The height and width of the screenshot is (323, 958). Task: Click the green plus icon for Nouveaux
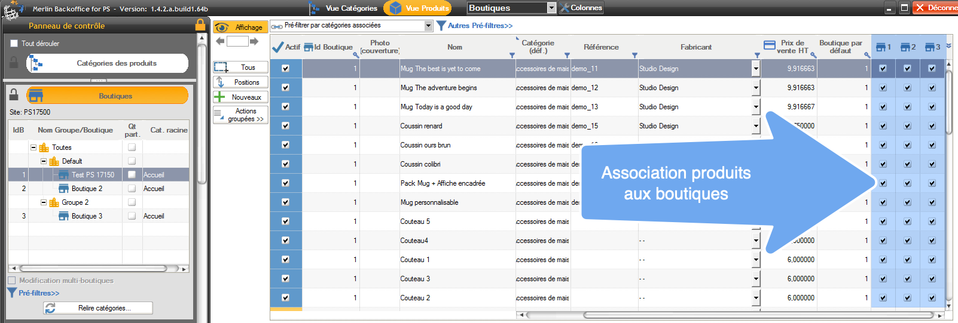[x=219, y=97]
